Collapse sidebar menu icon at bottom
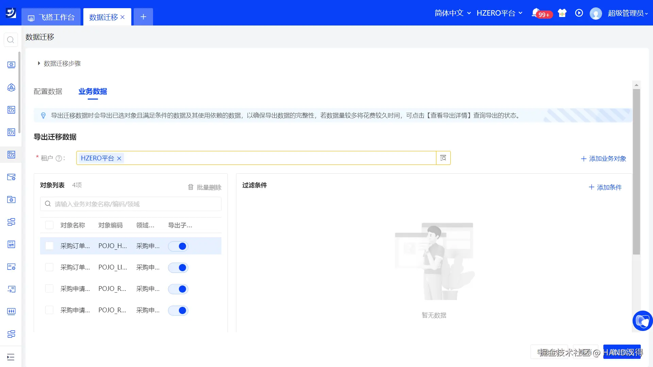Viewport: 653px width, 367px height. [x=11, y=357]
